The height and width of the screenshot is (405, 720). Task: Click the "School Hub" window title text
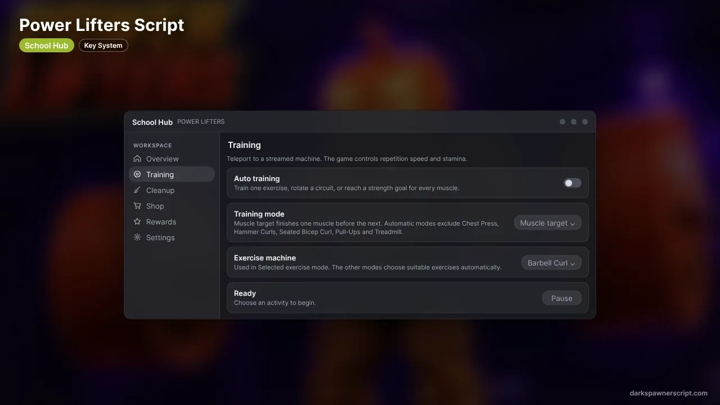pos(152,122)
